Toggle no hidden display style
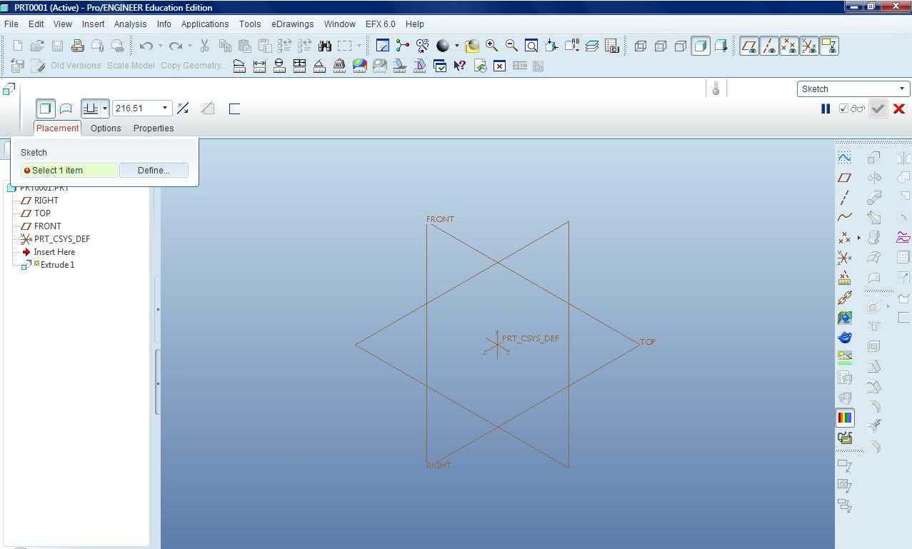This screenshot has width=912, height=549. point(681,46)
